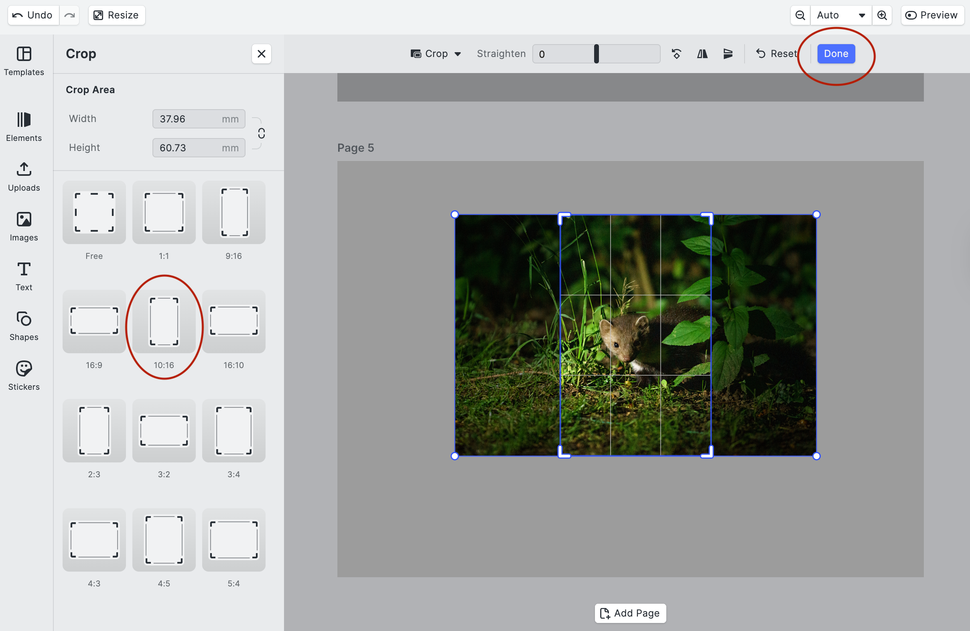The image size is (970, 631).
Task: Reset the crop settings
Action: point(775,54)
